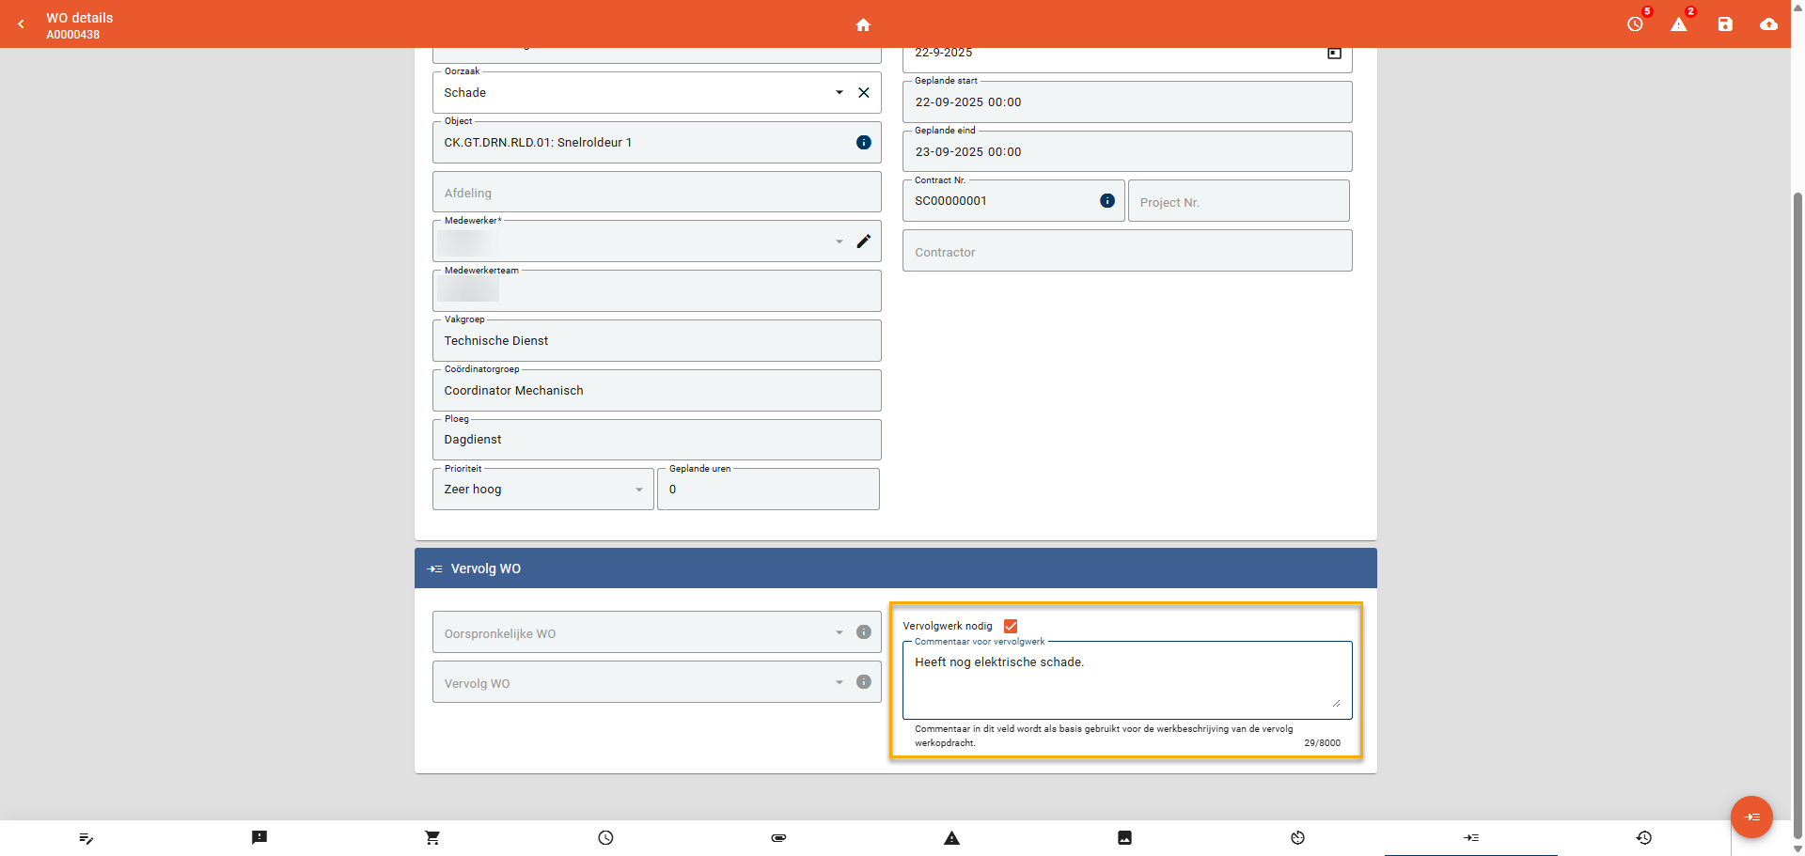Click the home icon in the header
Image resolution: width=1805 pixels, height=856 pixels.
[863, 25]
